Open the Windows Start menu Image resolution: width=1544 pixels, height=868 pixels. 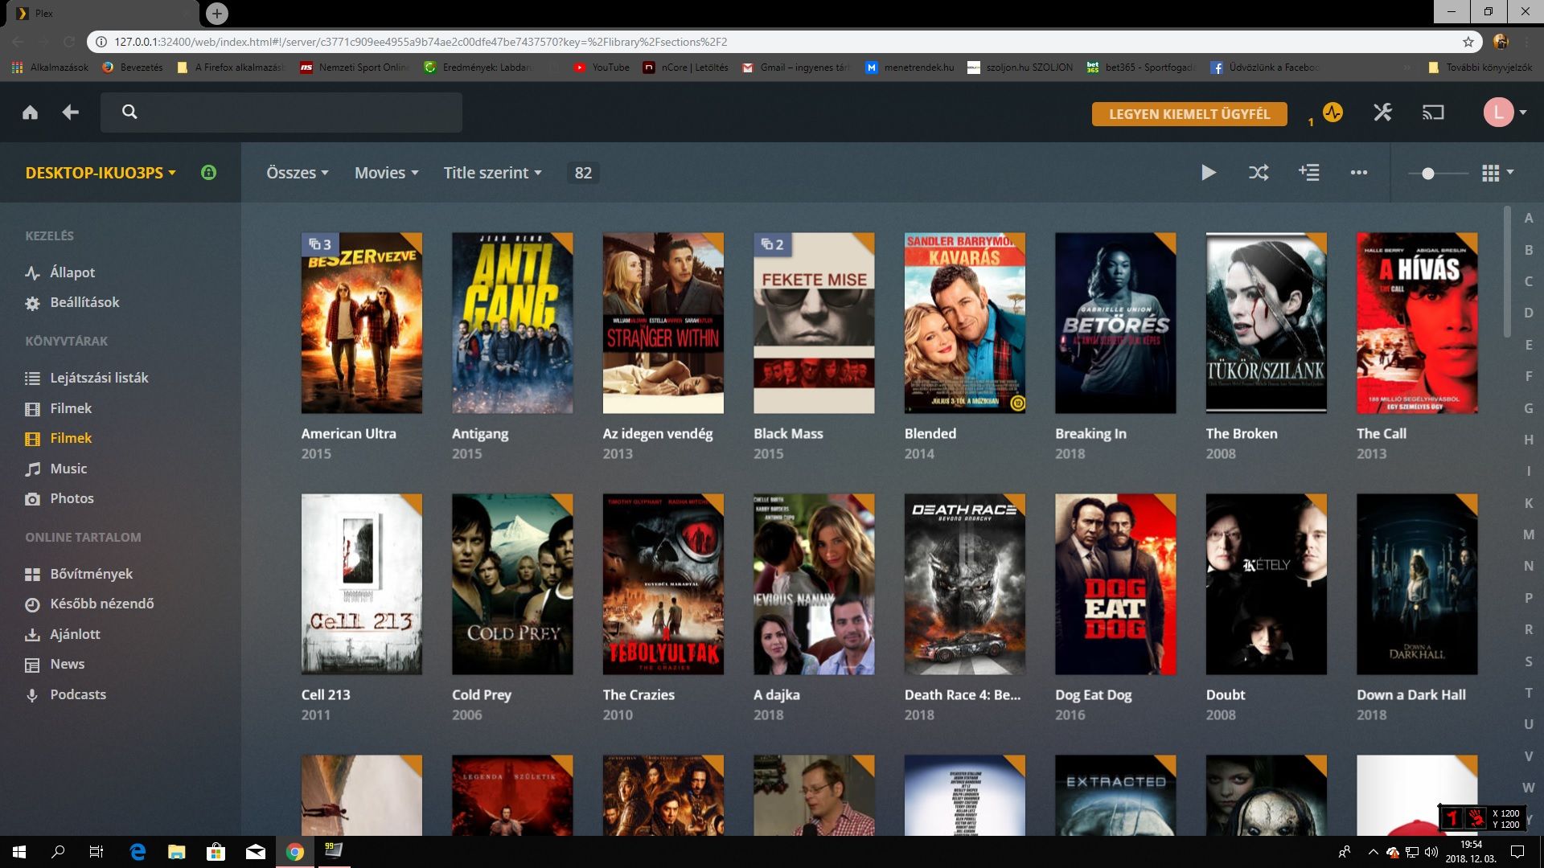[19, 852]
